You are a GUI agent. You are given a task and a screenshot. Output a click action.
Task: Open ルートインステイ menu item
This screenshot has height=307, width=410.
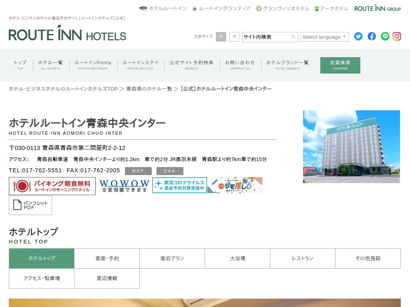(x=141, y=65)
